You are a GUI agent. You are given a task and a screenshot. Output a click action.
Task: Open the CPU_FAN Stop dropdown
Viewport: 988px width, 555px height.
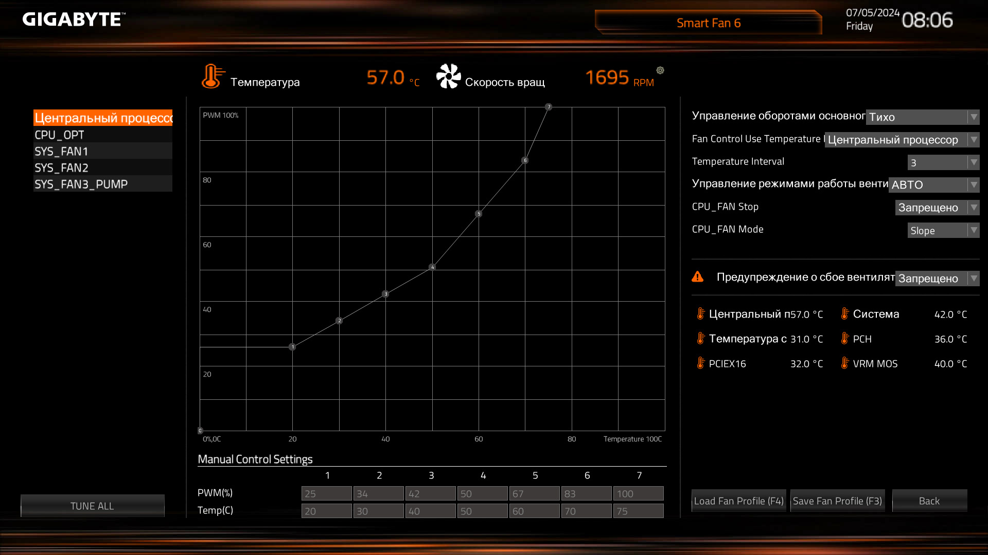click(x=937, y=208)
